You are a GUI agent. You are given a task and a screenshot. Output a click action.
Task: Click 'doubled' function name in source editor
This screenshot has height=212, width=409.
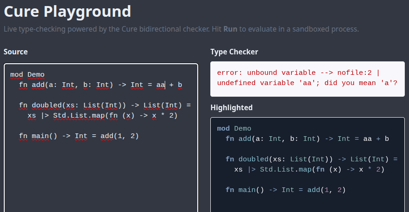point(47,106)
